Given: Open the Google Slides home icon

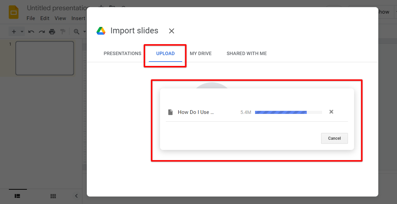Looking at the screenshot, I should click(14, 12).
